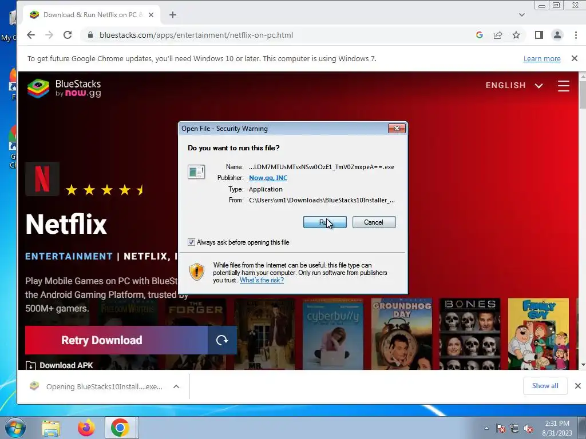Open the Chrome profile avatar
Screen dimensions: 586x439
tap(557, 35)
